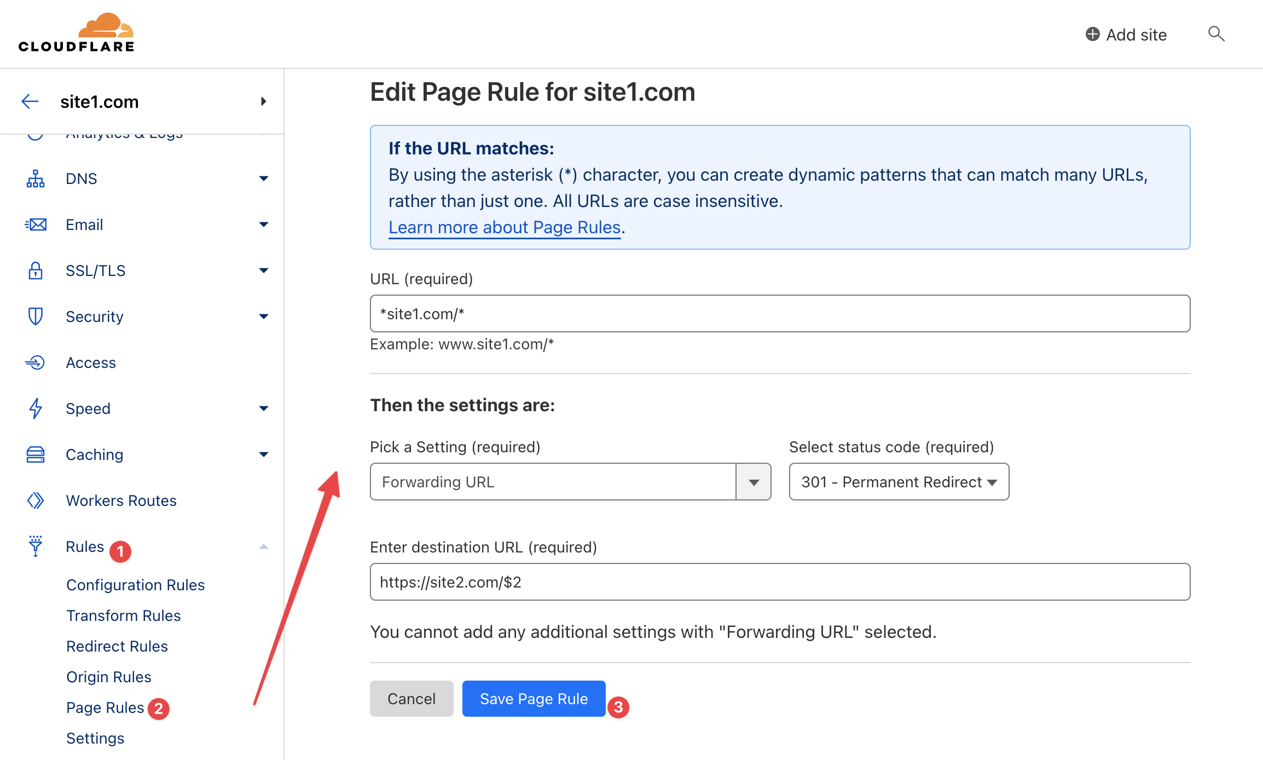Screen dimensions: 1263x760
Task: Open the Security menu item
Action: pos(95,316)
